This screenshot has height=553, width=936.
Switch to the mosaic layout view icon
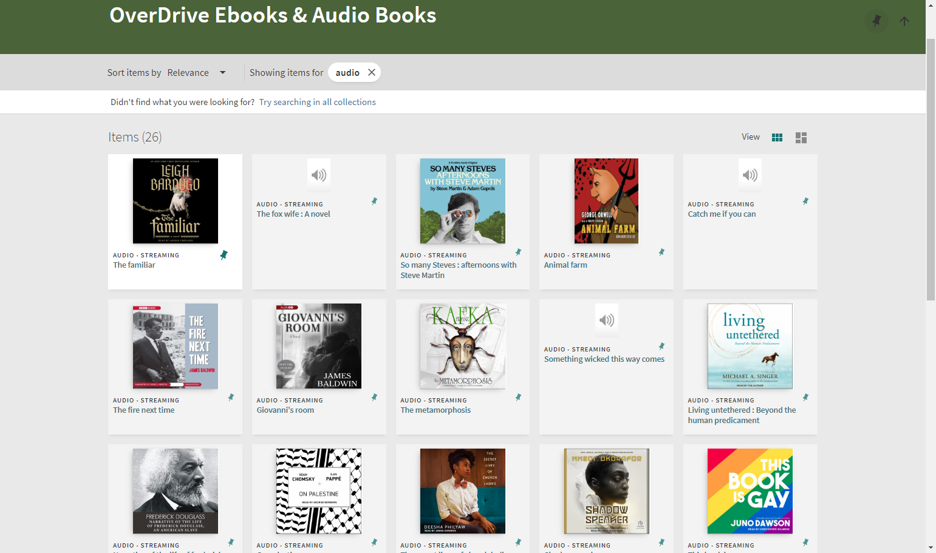click(x=801, y=138)
